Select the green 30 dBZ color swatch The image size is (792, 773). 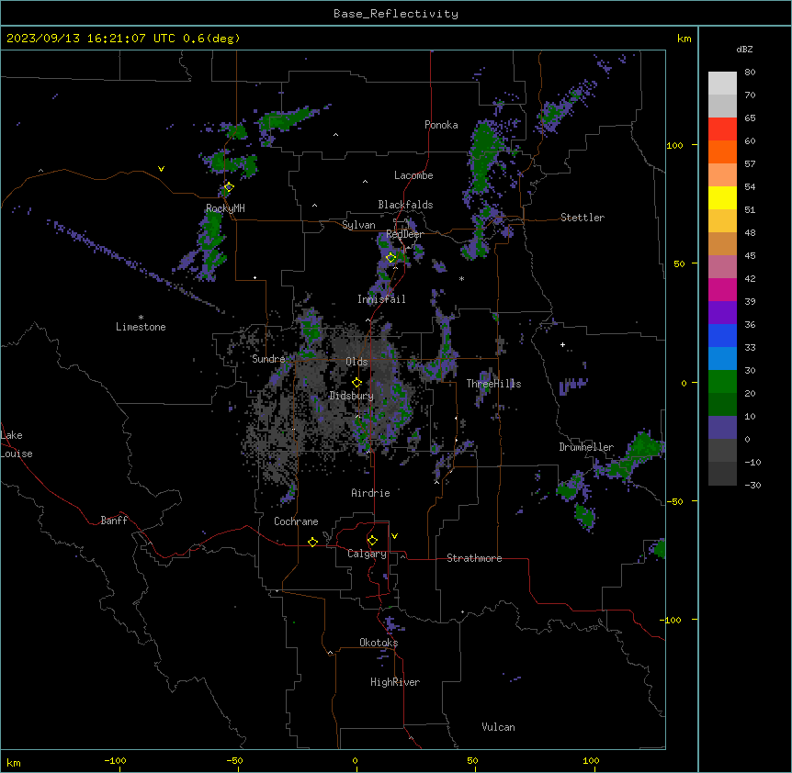pos(722,382)
